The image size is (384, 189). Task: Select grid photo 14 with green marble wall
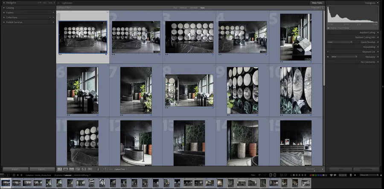click(242, 143)
